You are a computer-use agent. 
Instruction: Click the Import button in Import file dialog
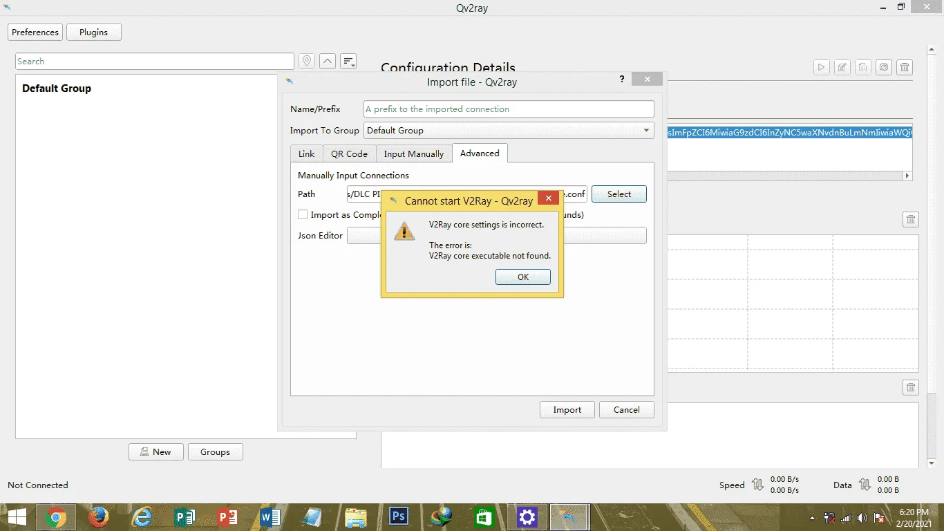[x=567, y=410]
